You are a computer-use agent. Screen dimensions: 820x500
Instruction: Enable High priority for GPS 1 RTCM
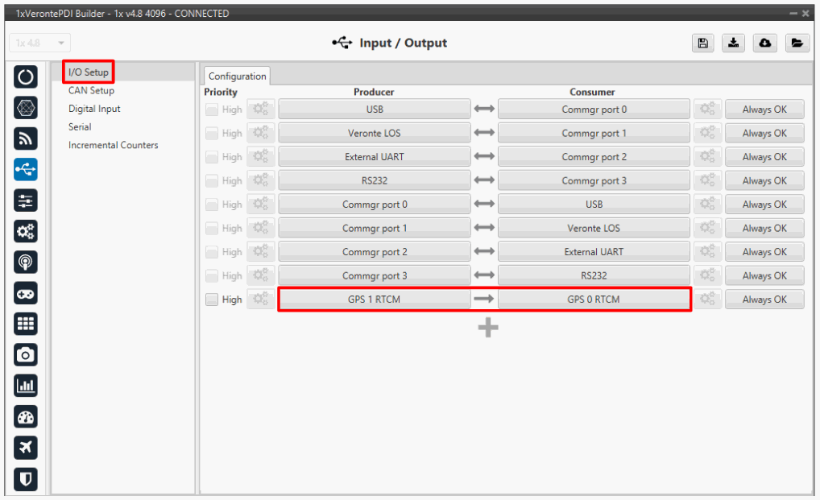click(212, 300)
